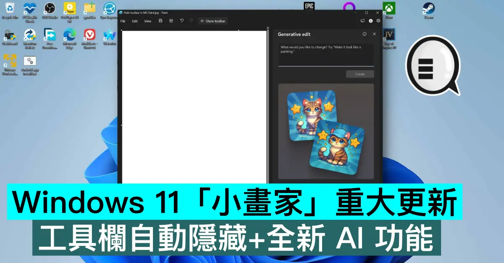The width and height of the screenshot is (504, 263).
Task: Click the Share icon in Paint
Action: 171,21
